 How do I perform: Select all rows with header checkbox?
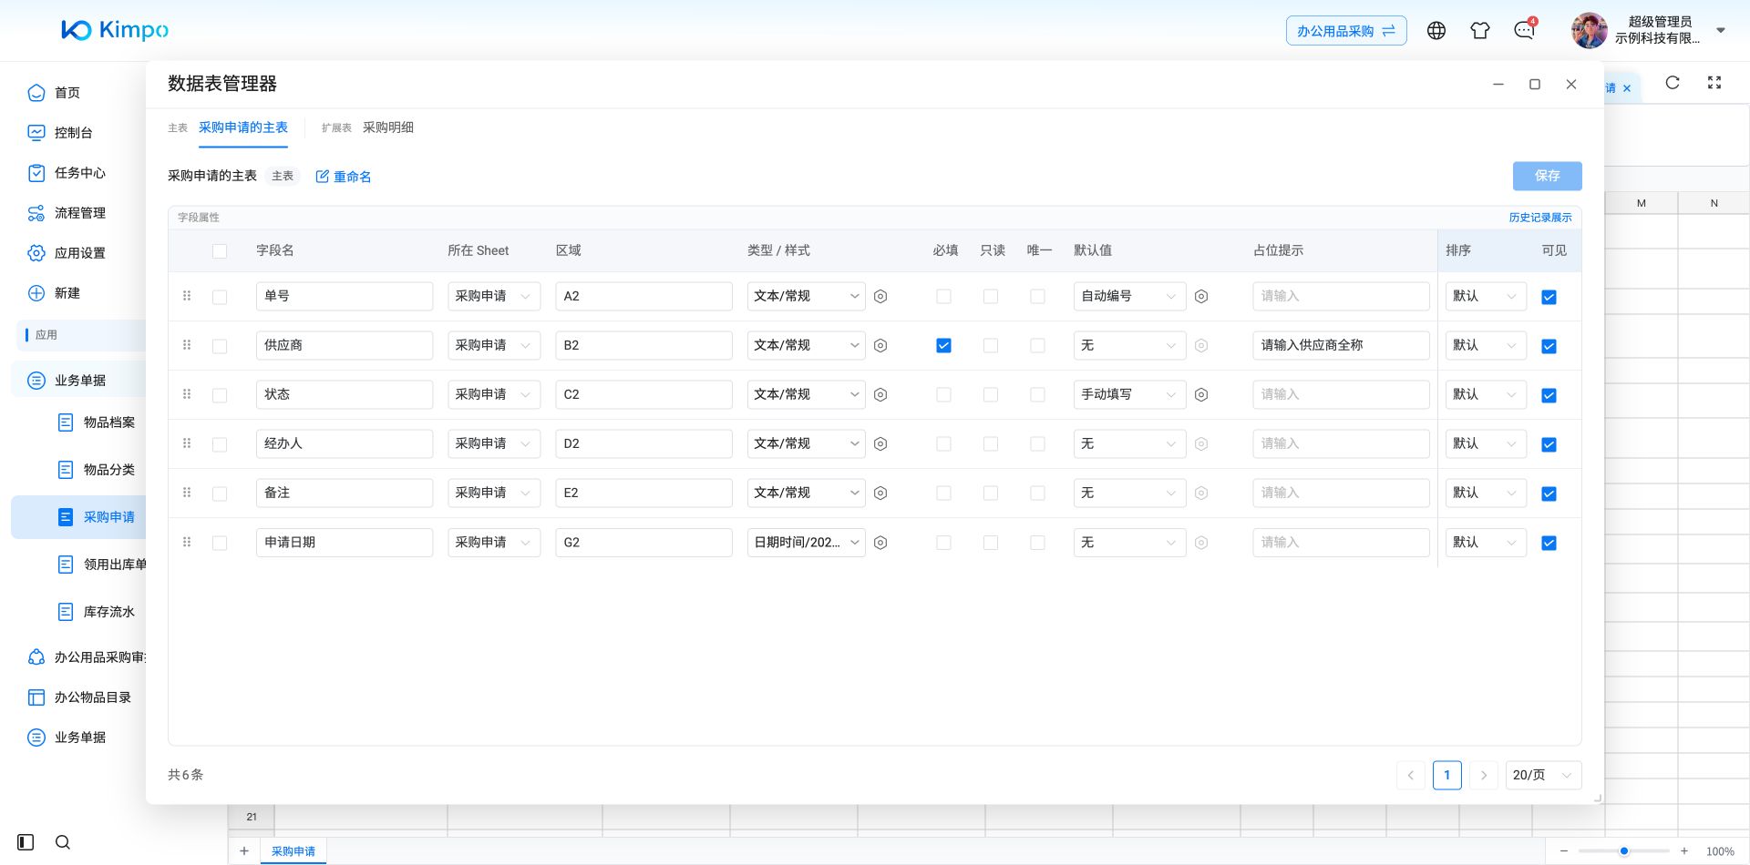click(x=220, y=251)
